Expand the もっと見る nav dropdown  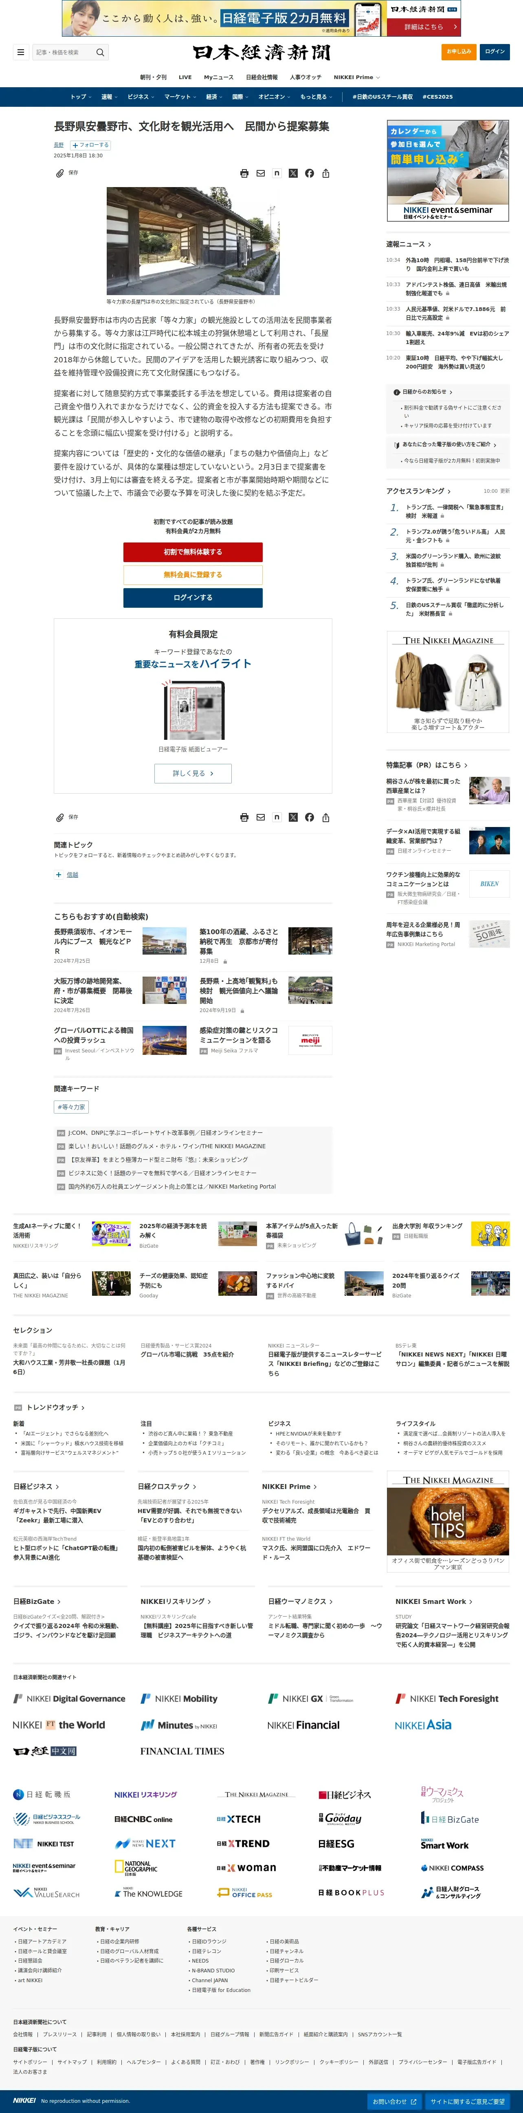(x=316, y=97)
